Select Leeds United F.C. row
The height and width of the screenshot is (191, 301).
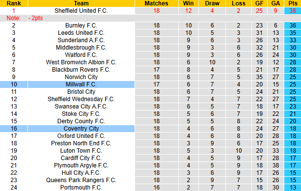[150, 33]
